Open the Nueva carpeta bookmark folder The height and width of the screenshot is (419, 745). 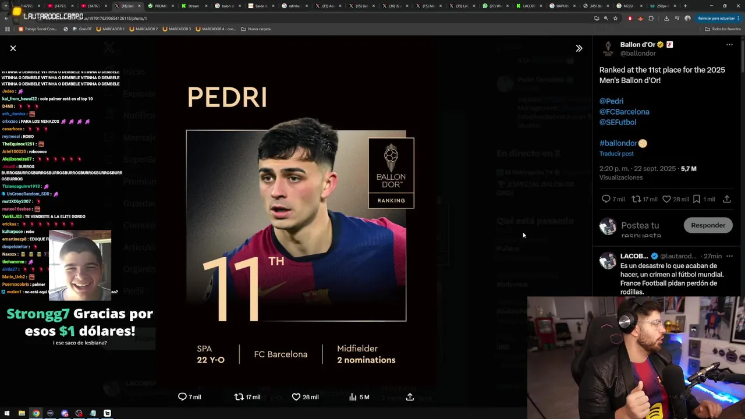coord(256,29)
